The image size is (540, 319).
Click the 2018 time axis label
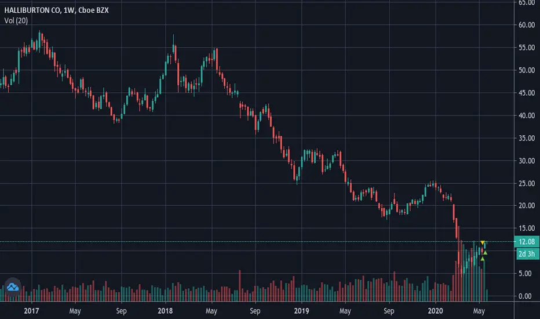coord(165,311)
